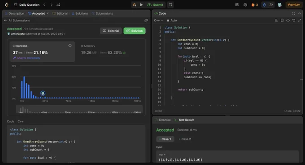This screenshot has width=305, height=165.
Task: Copy the submission link icon
Action: (x=146, y=21)
